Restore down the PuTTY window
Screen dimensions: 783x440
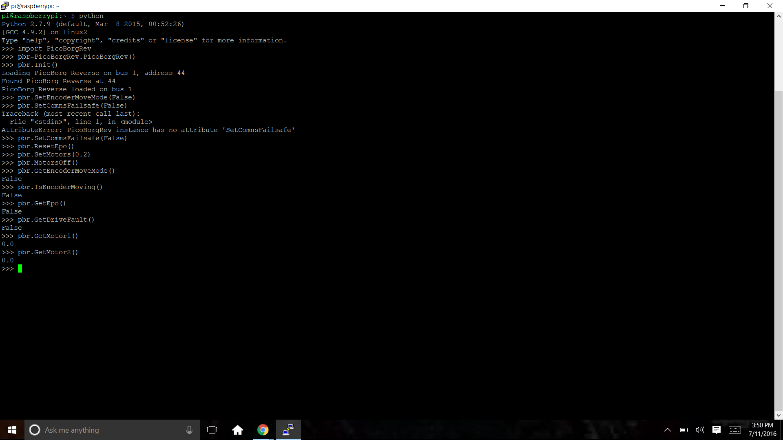click(746, 6)
